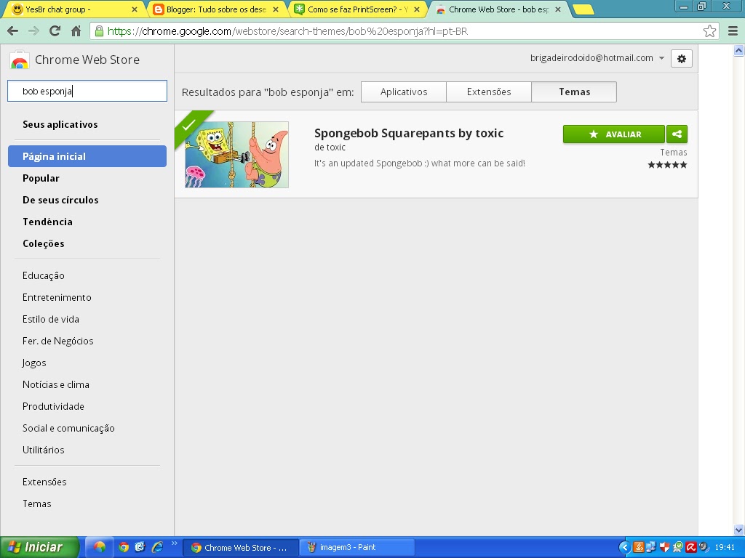Screen dimensions: 745x558
Task: Switch to imagem3 - Paint taskbar window
Action: pyautogui.click(x=357, y=547)
